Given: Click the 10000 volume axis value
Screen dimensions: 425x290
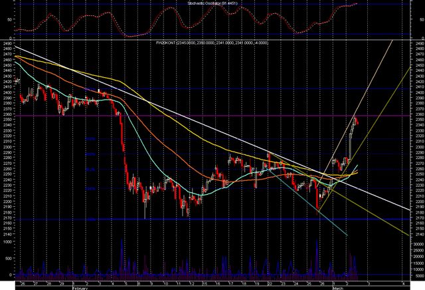Looking at the screenshot, I should pos(418,269).
